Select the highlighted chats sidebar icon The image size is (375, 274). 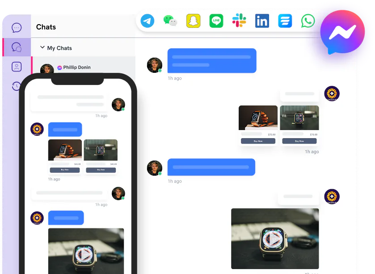17,47
